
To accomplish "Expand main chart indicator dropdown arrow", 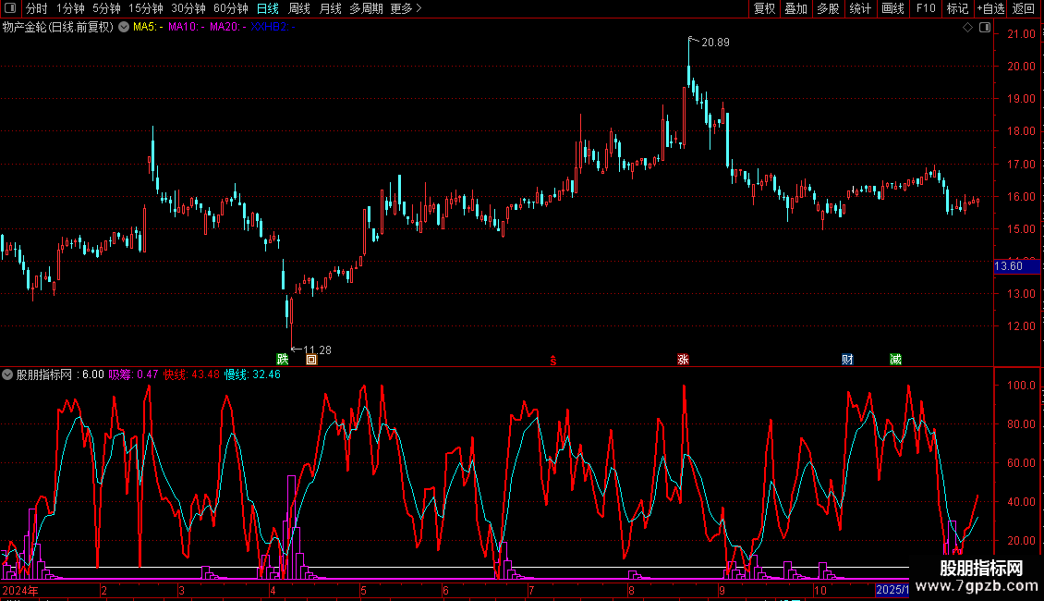I will [x=124, y=27].
